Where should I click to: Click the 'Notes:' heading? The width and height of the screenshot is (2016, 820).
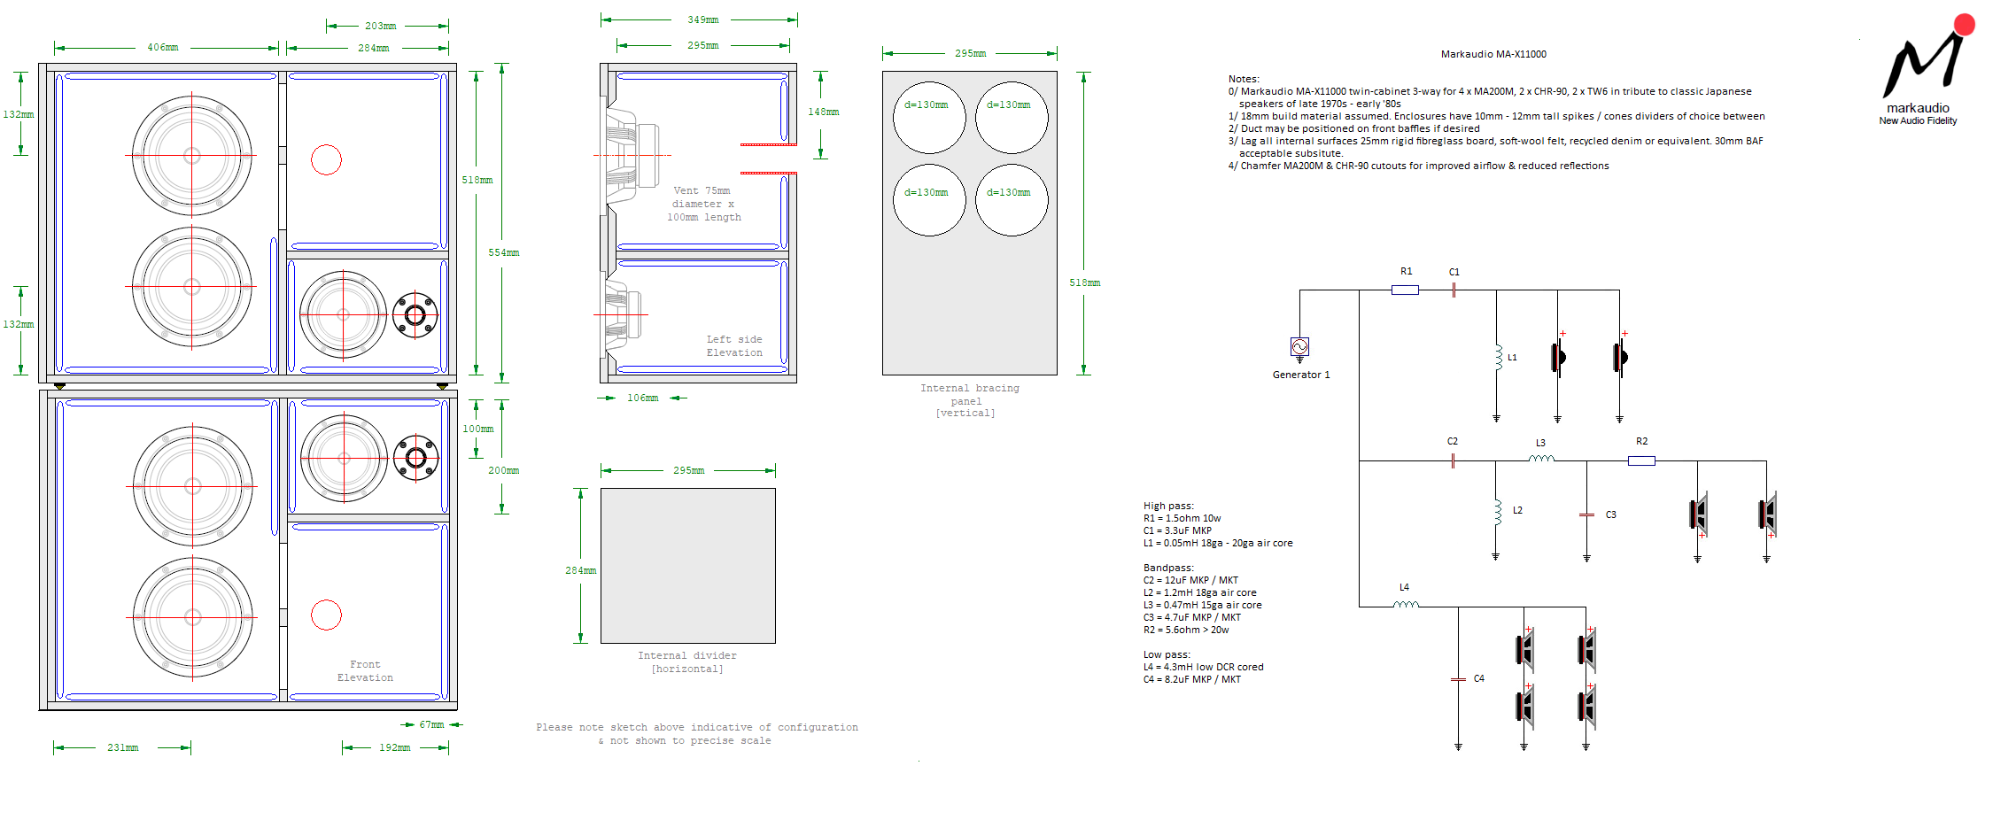(1244, 79)
